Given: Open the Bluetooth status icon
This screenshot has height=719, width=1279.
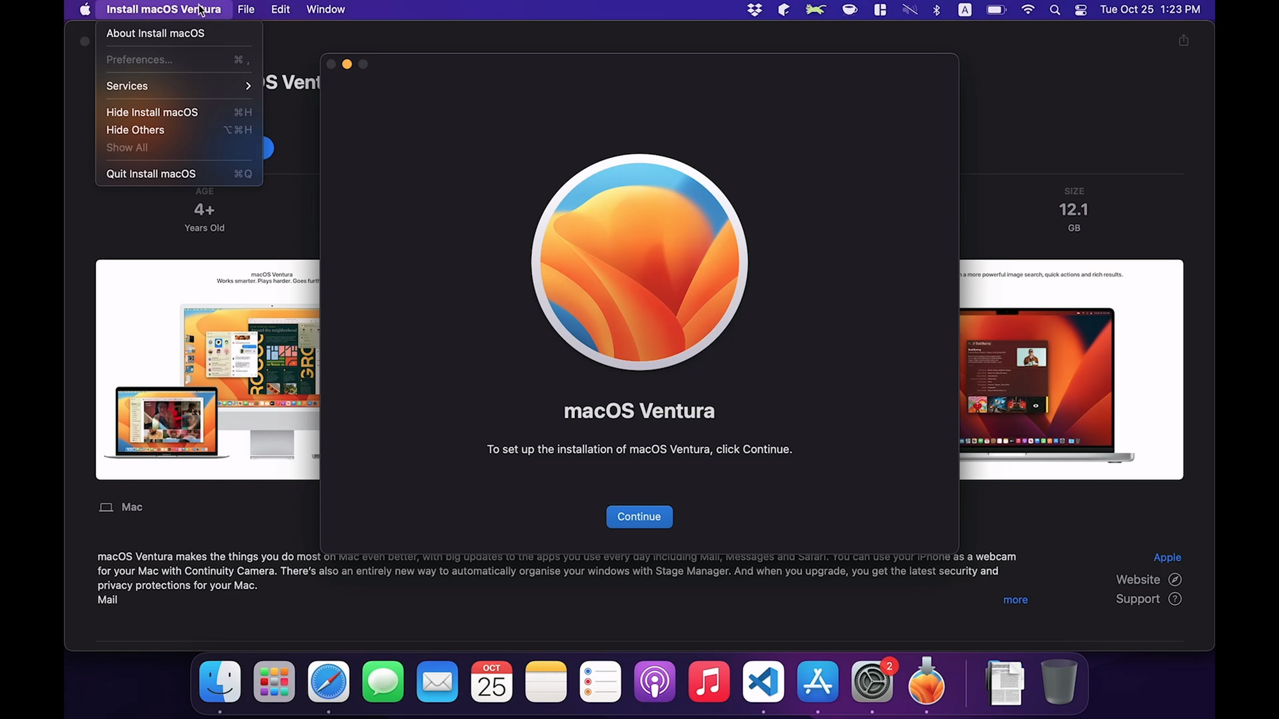Looking at the screenshot, I should [937, 10].
